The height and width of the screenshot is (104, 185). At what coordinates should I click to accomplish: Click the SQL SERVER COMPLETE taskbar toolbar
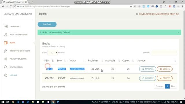[149, 102]
